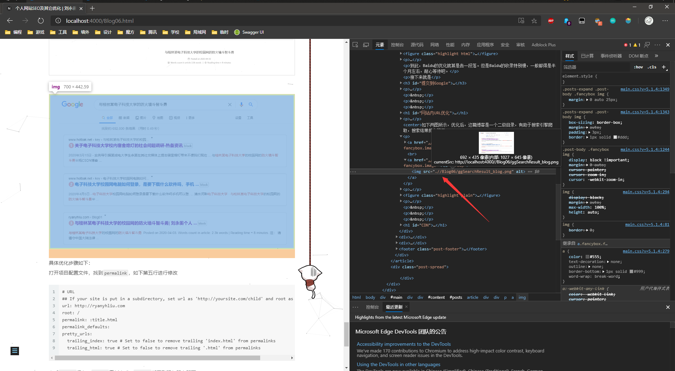Image resolution: width=675 pixels, height=371 pixels.
Task: Open Edge settings and more menu
Action: point(665,21)
